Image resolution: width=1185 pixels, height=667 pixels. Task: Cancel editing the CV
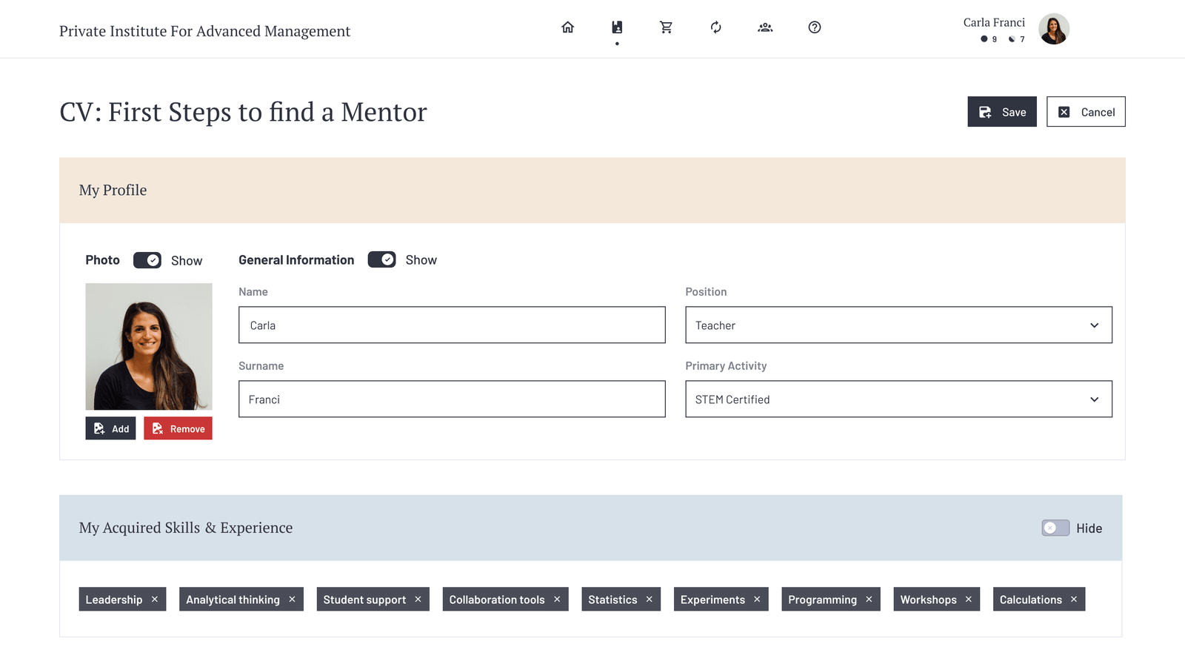click(x=1085, y=112)
